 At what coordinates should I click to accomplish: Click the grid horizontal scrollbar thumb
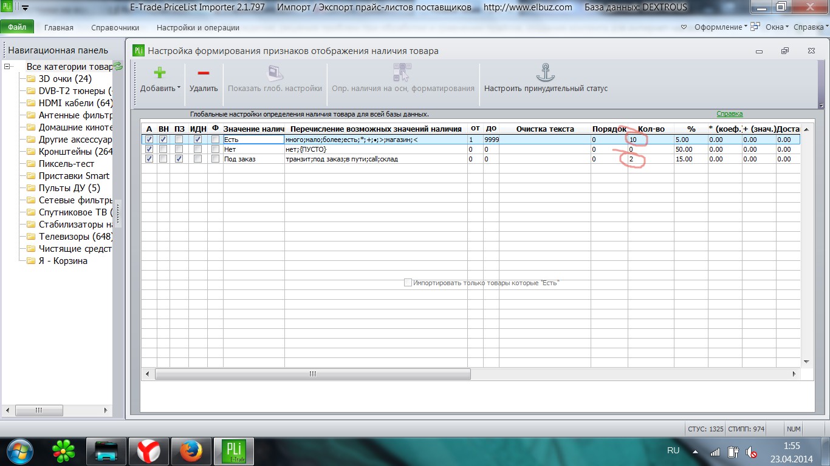312,374
